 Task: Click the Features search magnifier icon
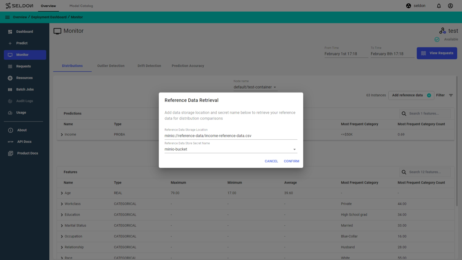404,172
